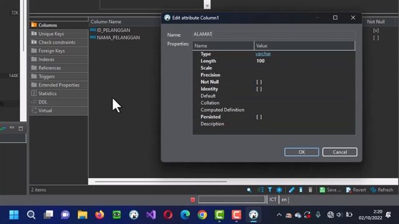View the Statistics tab
The height and width of the screenshot is (224, 399).
[59, 93]
